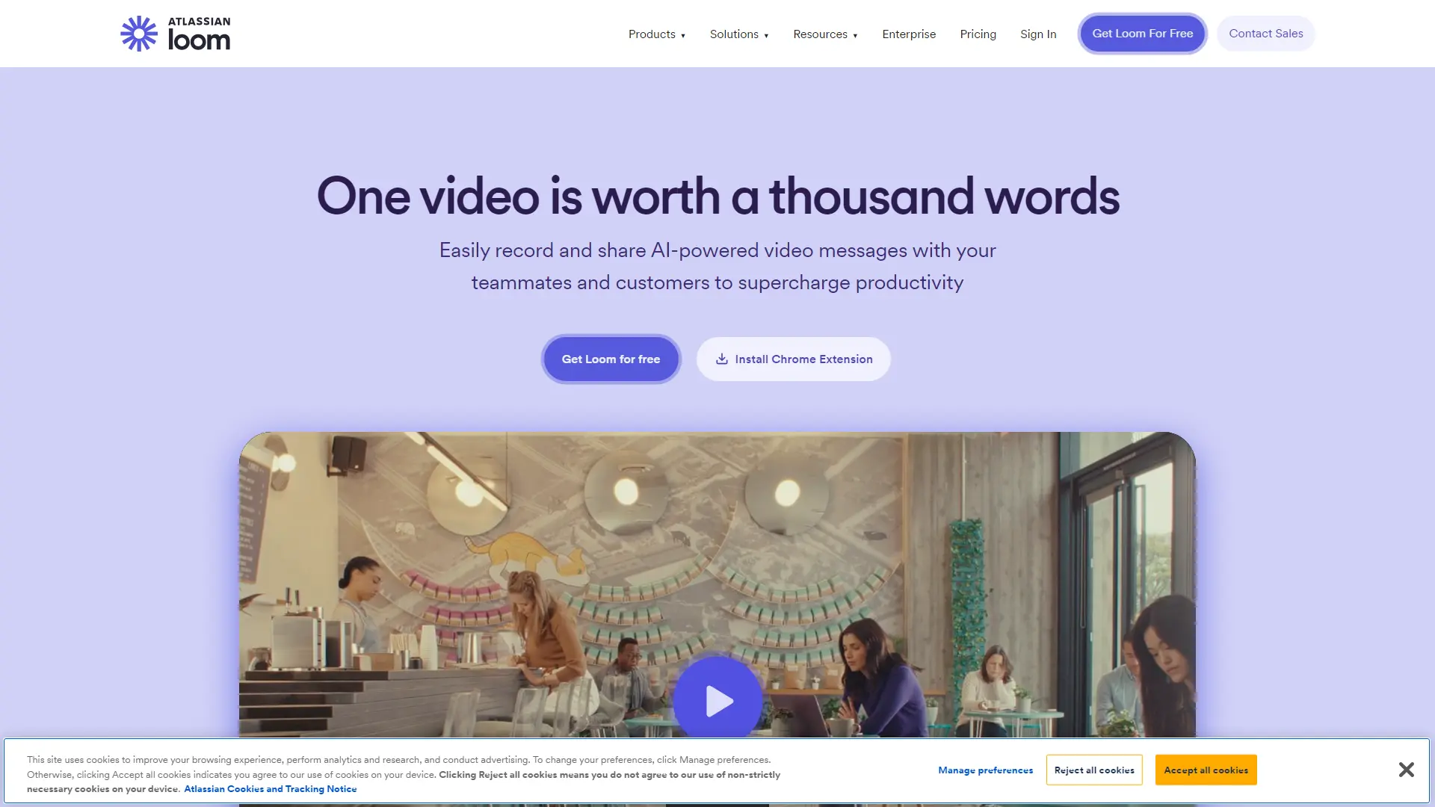The width and height of the screenshot is (1435, 807).
Task: Dismiss the cookie banner with the X icon
Action: pos(1406,769)
